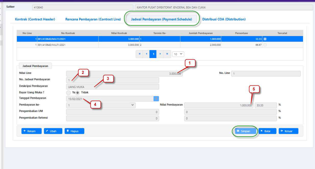Click the Deskripsi Pembayaran text field
This screenshot has width=315, height=169.
tap(112, 87)
